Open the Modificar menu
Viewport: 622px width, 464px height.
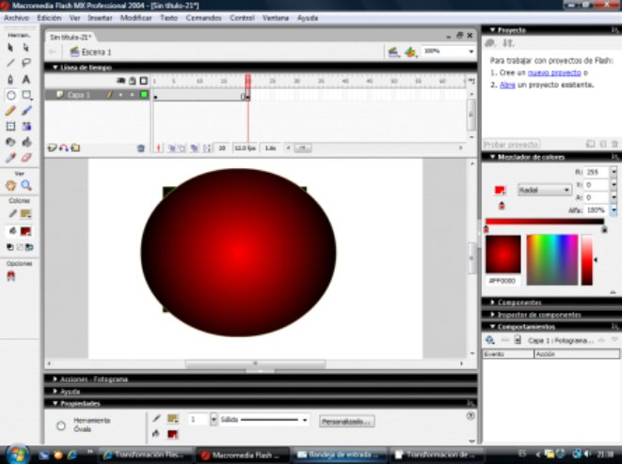pos(136,18)
